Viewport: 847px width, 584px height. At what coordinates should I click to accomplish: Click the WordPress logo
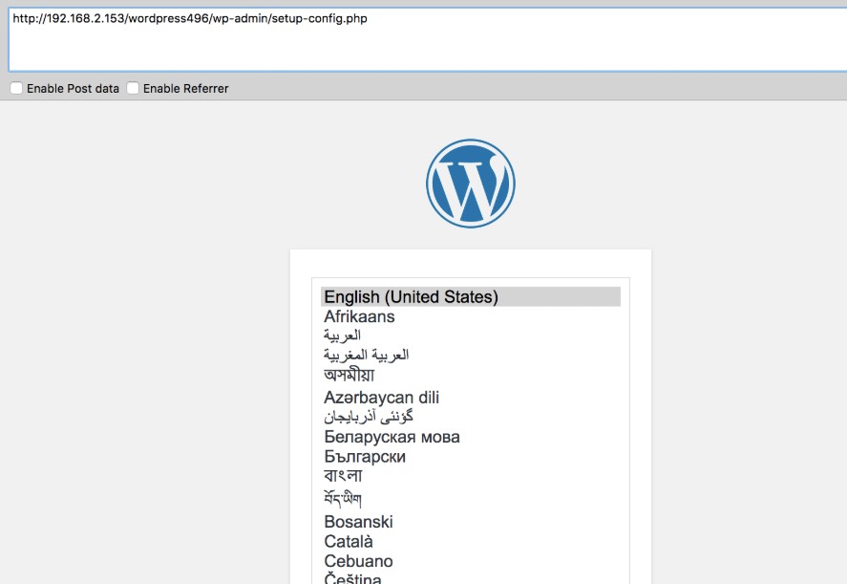pyautogui.click(x=471, y=184)
